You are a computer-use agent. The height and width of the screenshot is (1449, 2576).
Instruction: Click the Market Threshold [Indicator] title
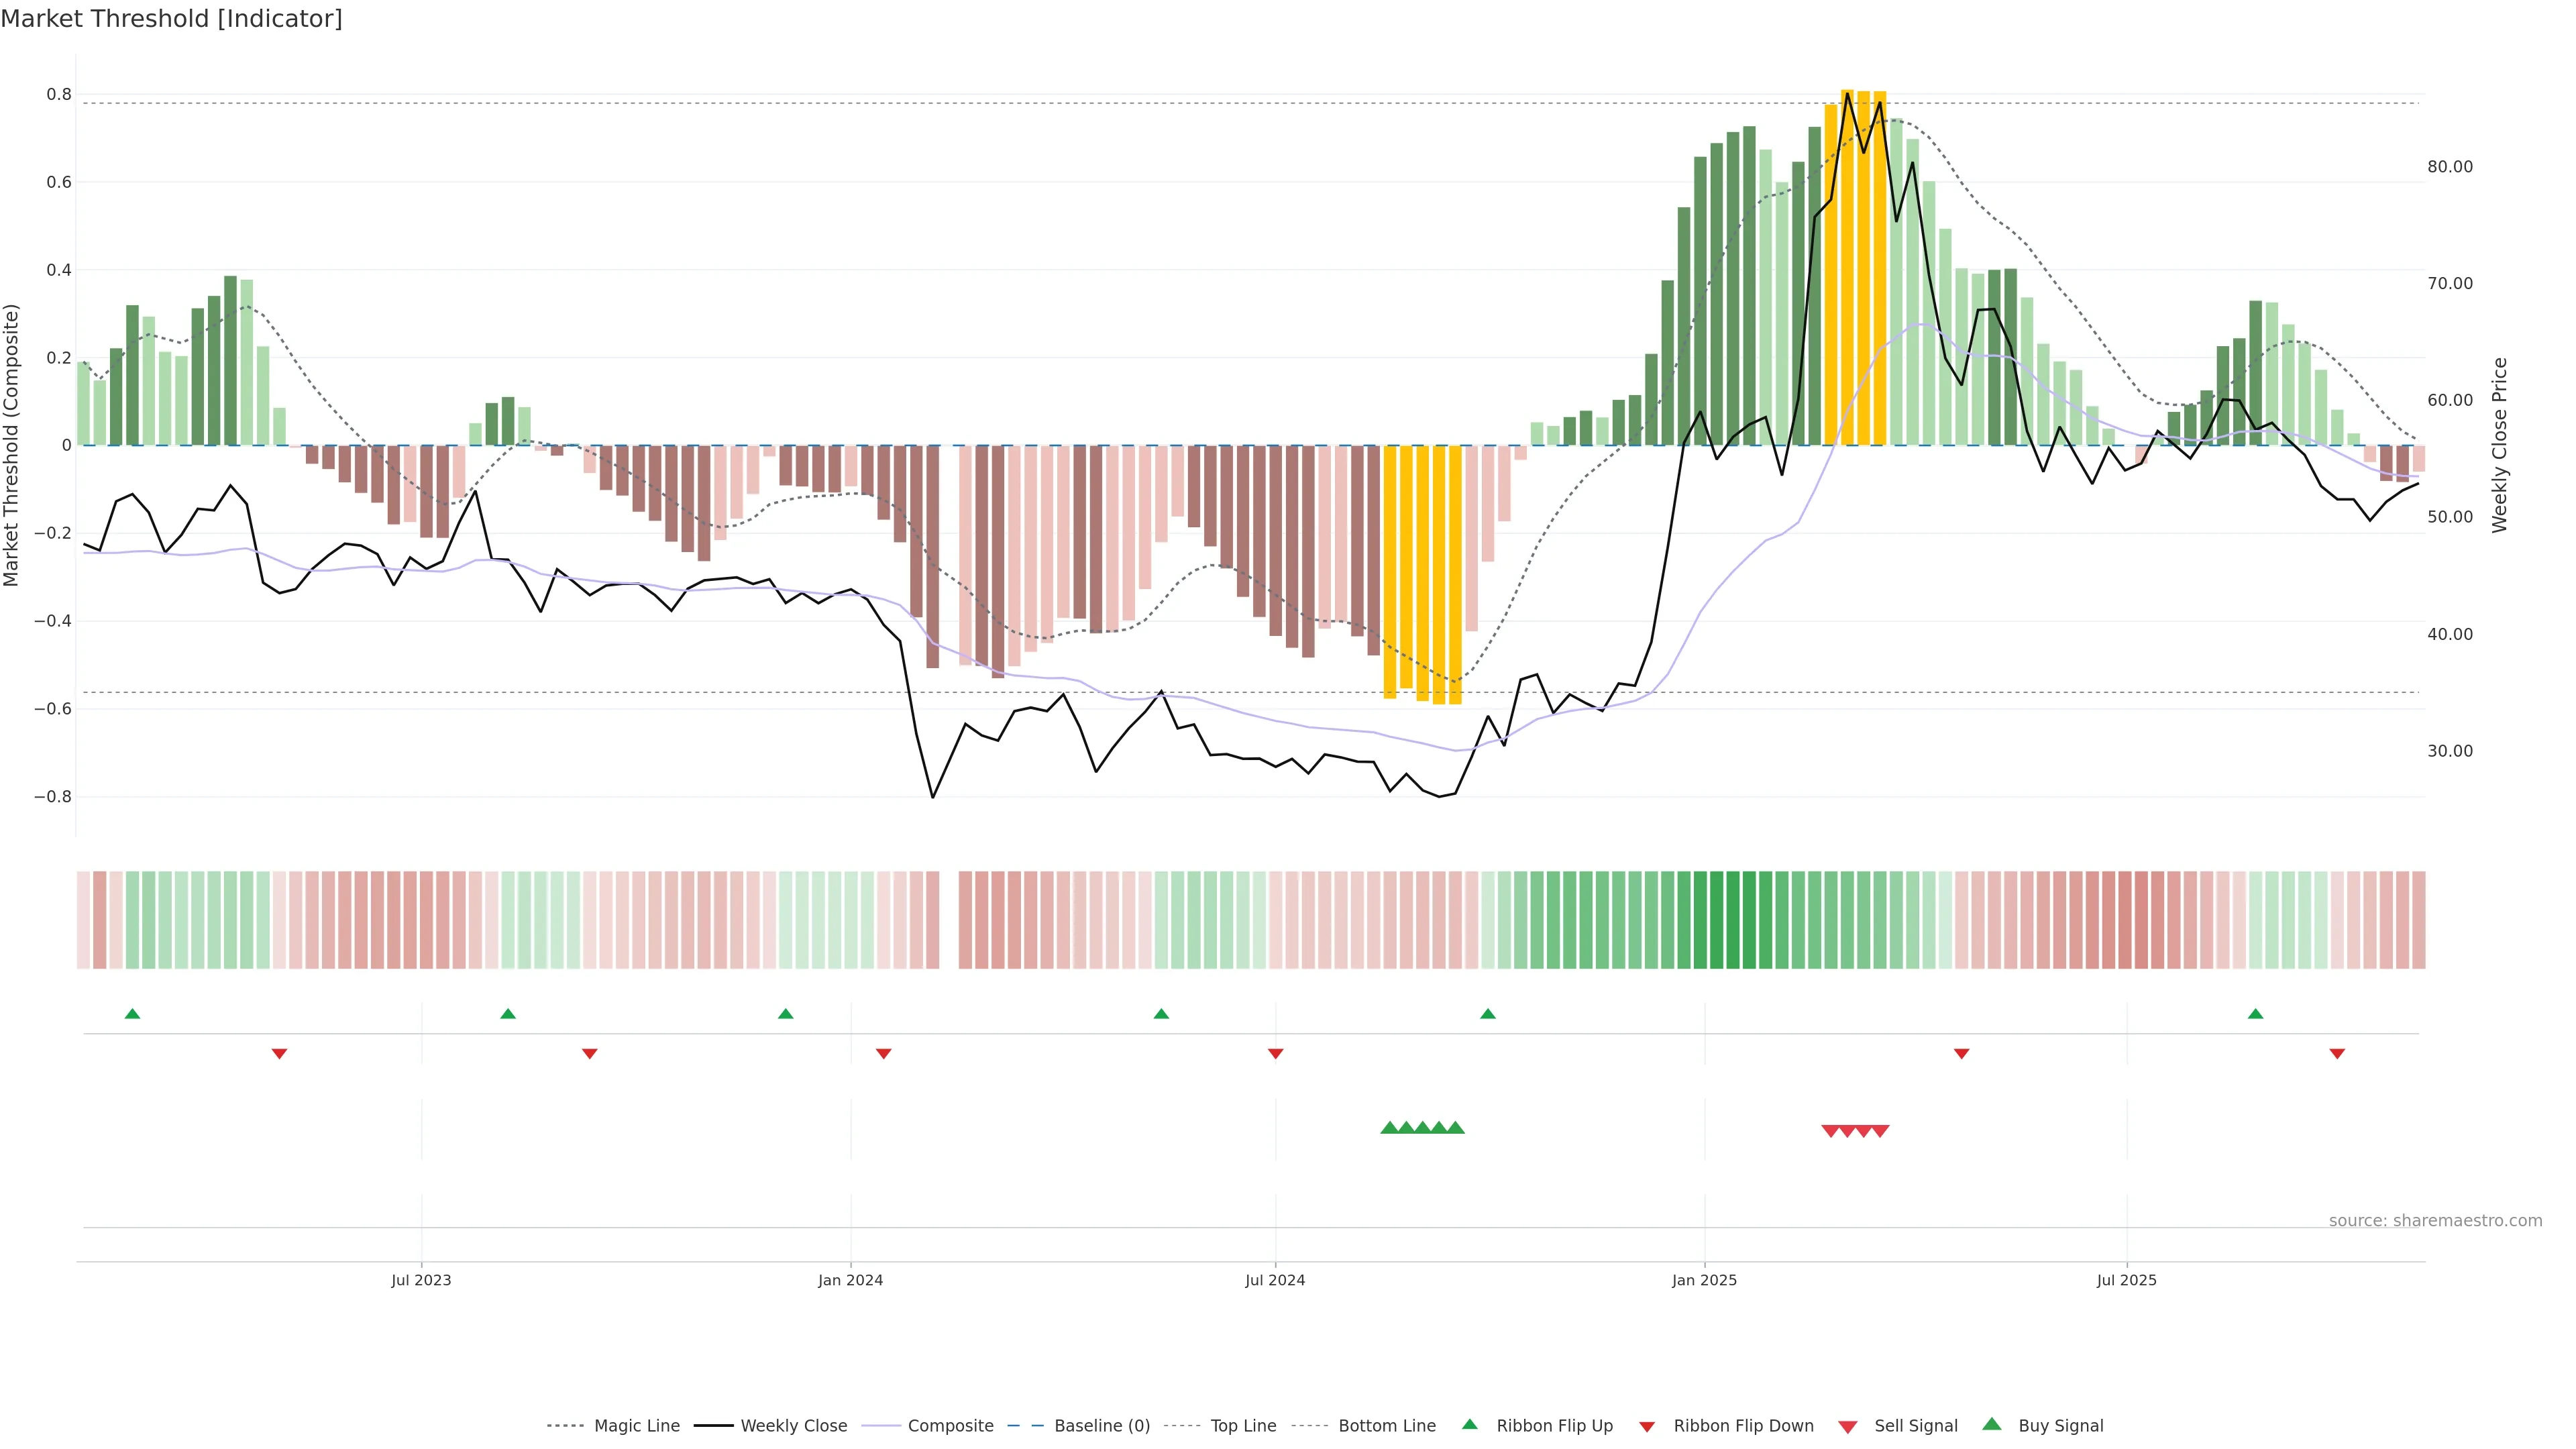pyautogui.click(x=171, y=19)
